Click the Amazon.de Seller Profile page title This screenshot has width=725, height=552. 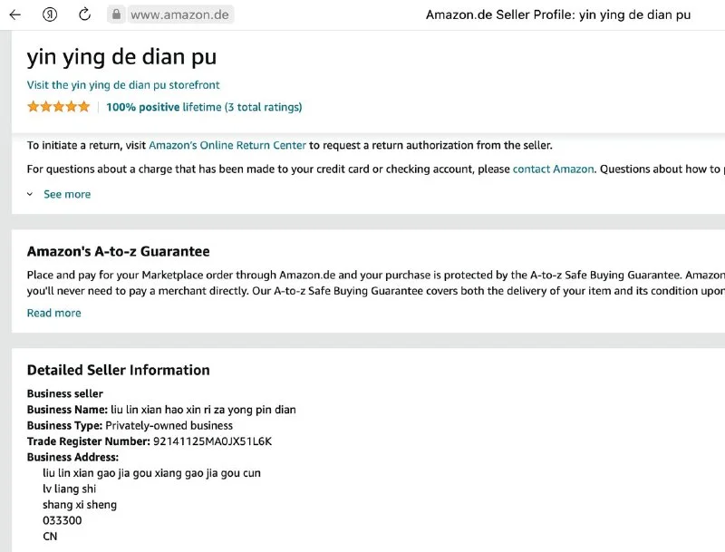(558, 15)
